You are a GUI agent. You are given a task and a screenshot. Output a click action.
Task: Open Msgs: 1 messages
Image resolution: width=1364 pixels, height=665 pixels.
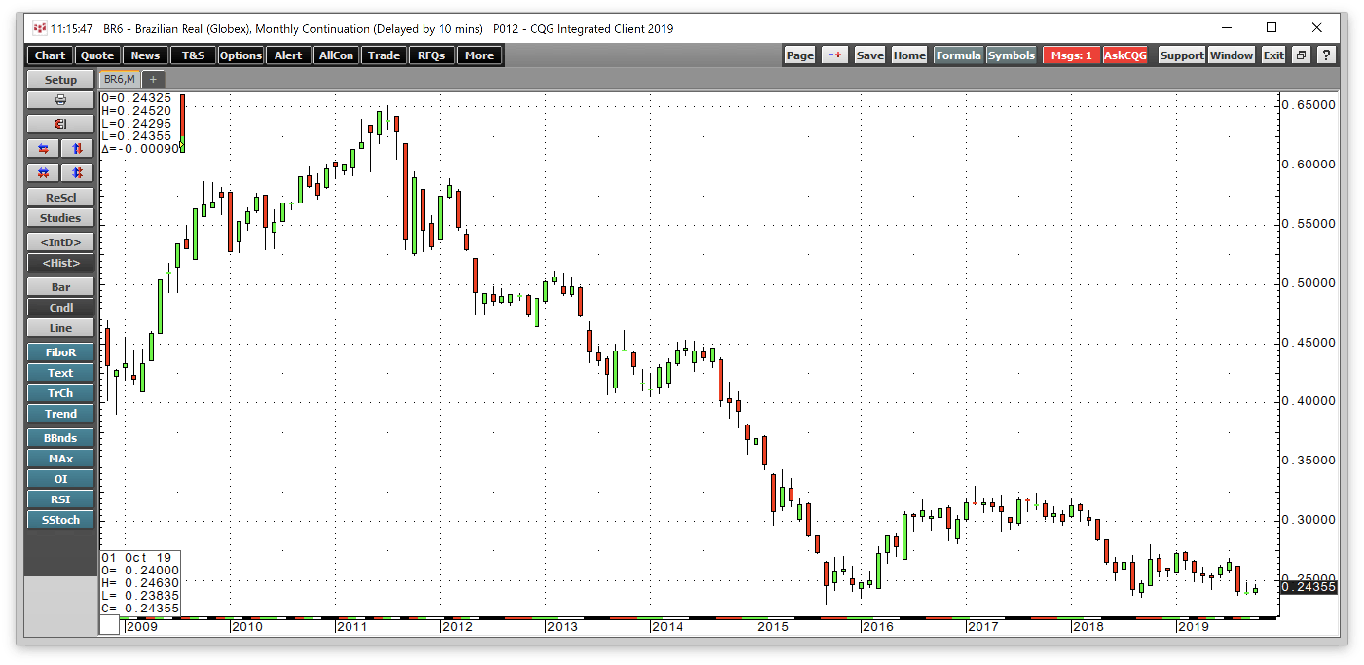pos(1071,55)
